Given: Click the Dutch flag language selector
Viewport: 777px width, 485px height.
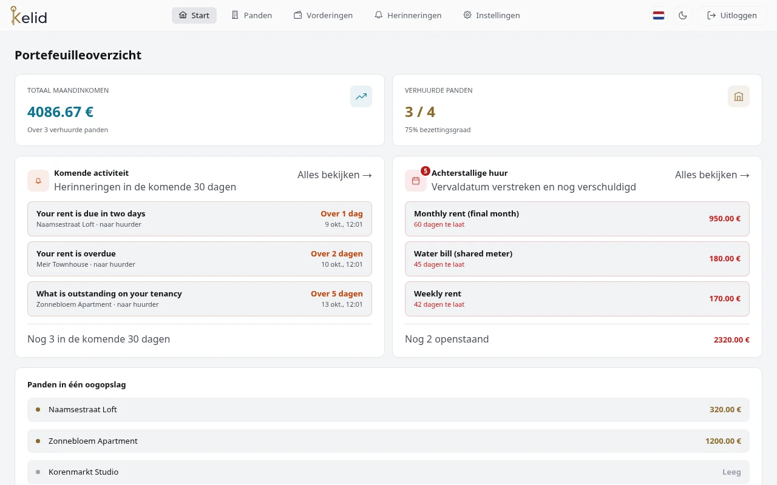Looking at the screenshot, I should [x=659, y=15].
